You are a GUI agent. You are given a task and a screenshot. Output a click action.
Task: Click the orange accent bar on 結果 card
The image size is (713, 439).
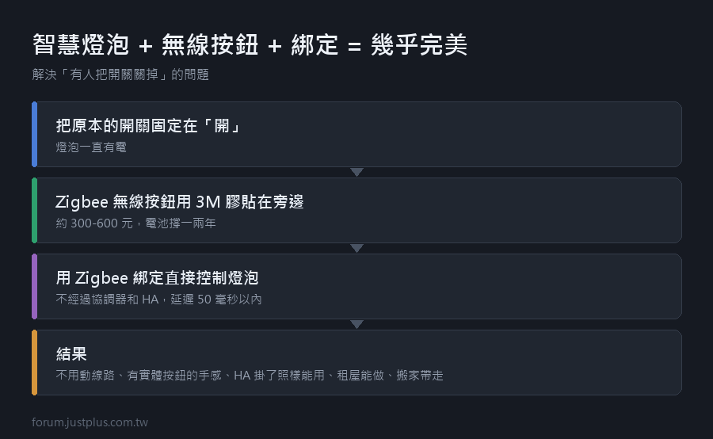35,362
